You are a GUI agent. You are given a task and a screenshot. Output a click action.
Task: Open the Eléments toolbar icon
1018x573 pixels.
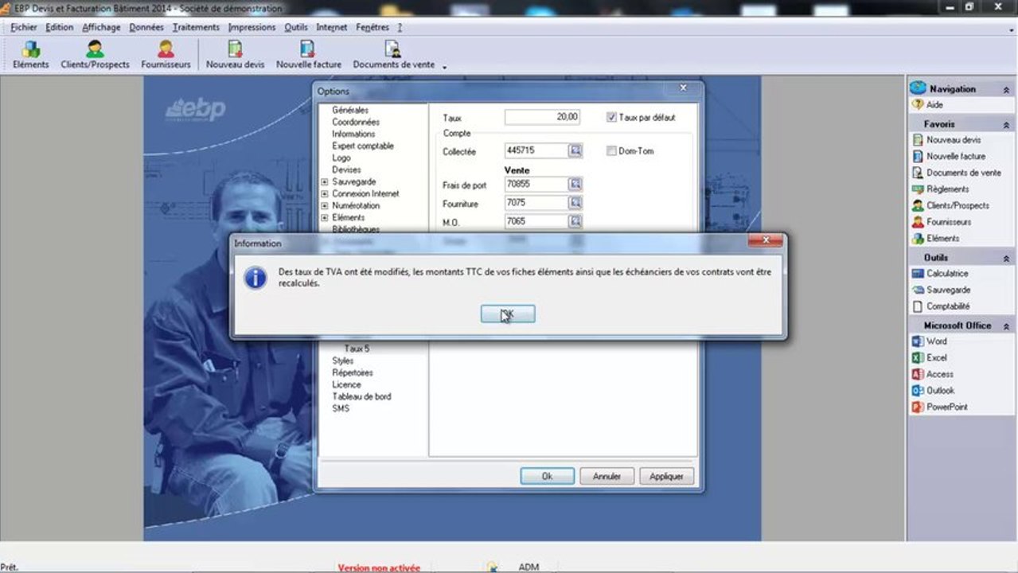31,55
